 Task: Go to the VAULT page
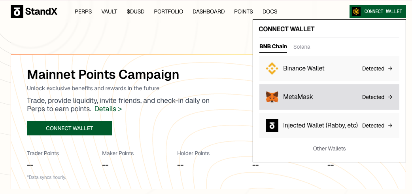point(109,11)
